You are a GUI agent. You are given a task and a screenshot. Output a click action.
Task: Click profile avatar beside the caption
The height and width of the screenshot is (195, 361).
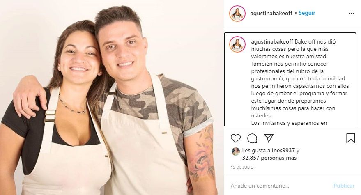[237, 44]
